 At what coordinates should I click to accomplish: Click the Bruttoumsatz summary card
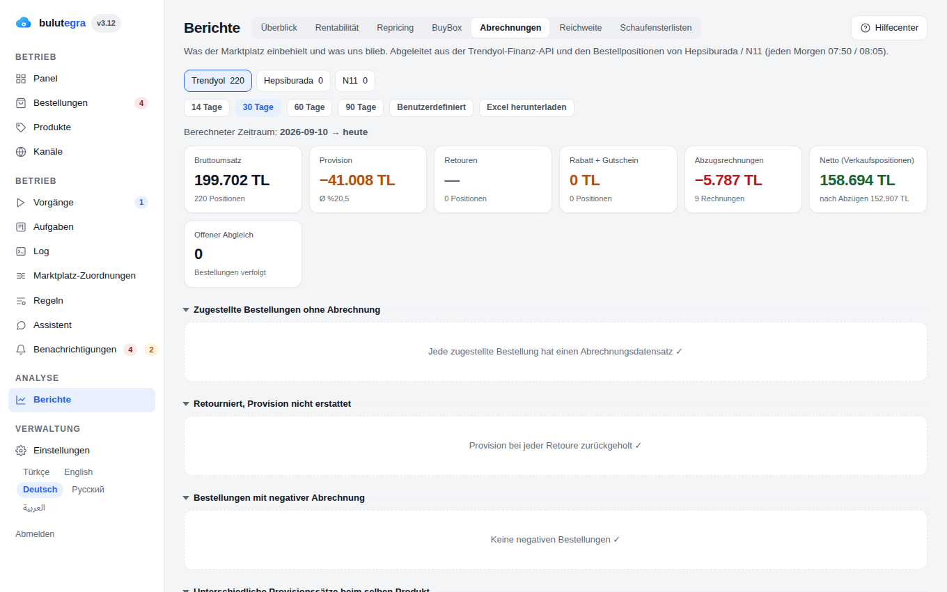pyautogui.click(x=243, y=179)
